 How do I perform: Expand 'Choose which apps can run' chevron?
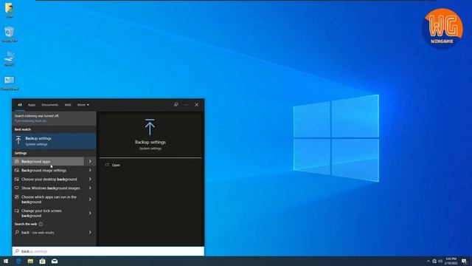[x=90, y=199]
